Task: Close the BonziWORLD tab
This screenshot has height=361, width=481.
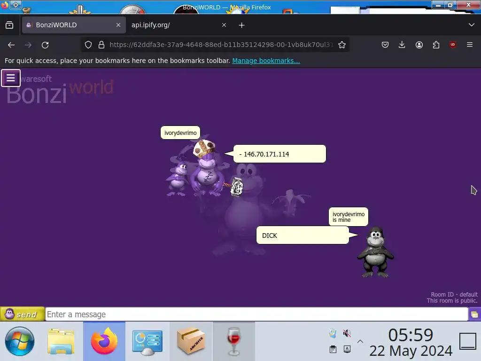Action: click(x=118, y=25)
